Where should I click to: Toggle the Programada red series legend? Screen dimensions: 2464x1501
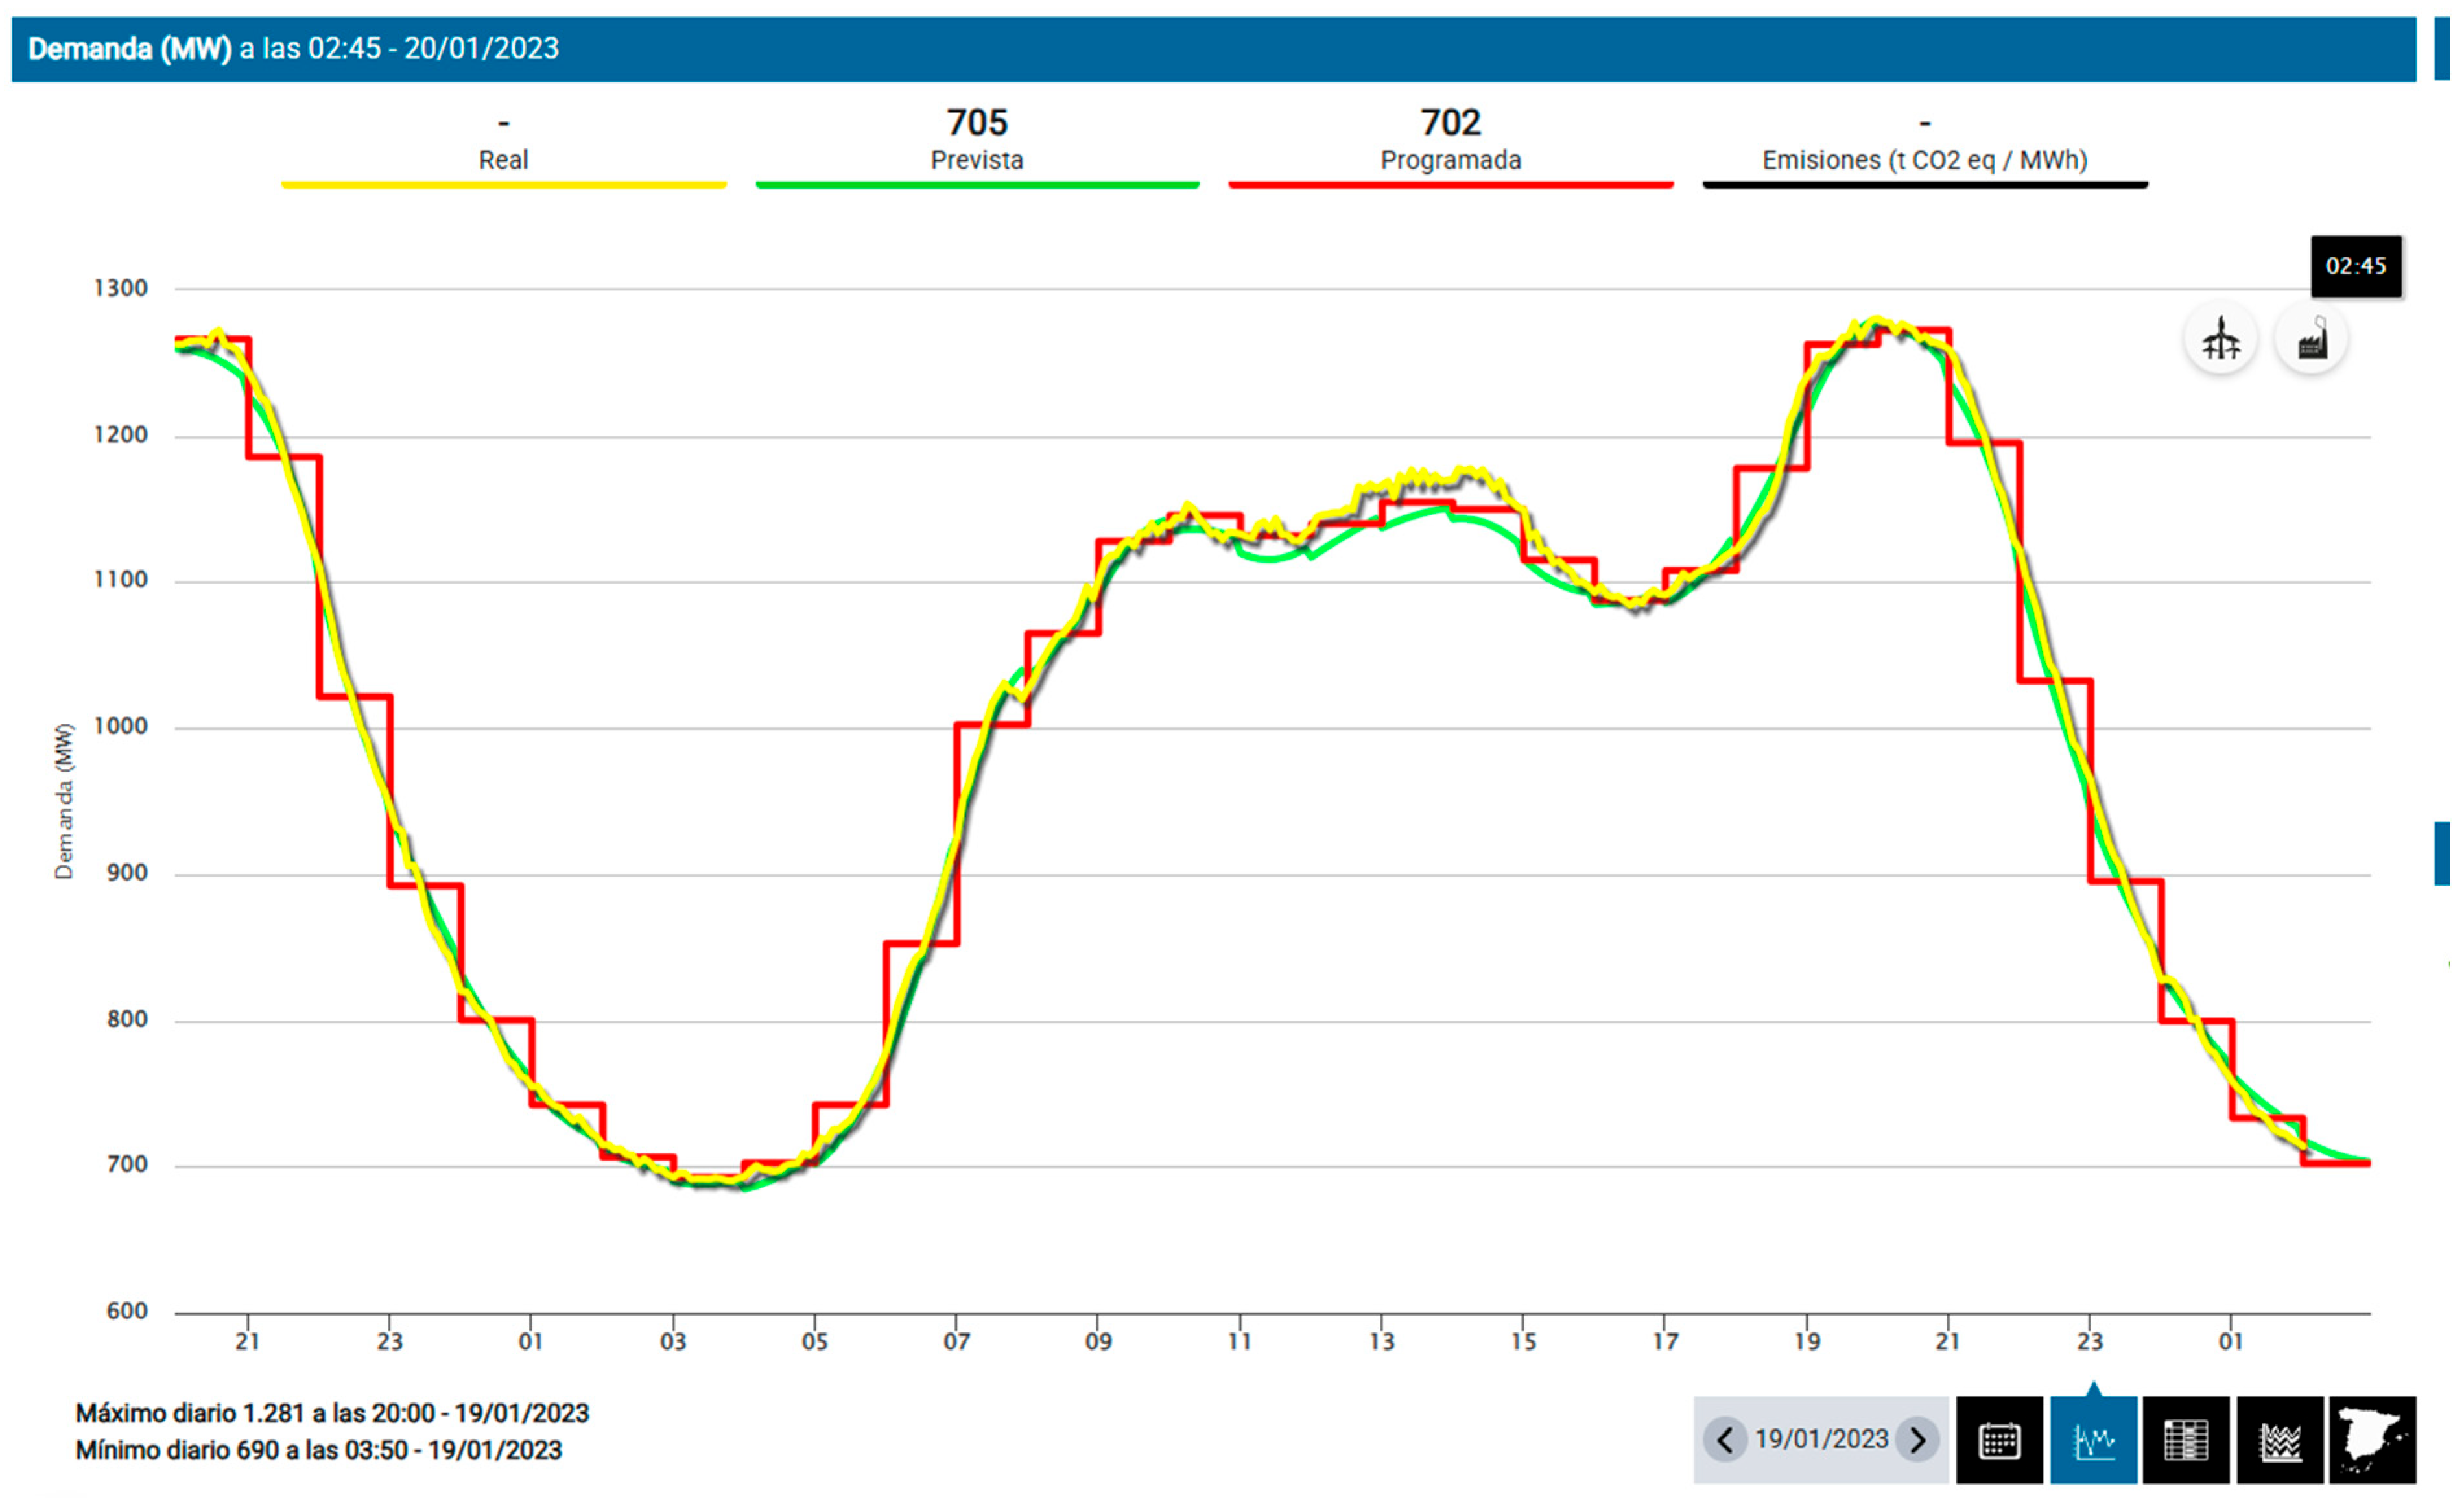1450,160
